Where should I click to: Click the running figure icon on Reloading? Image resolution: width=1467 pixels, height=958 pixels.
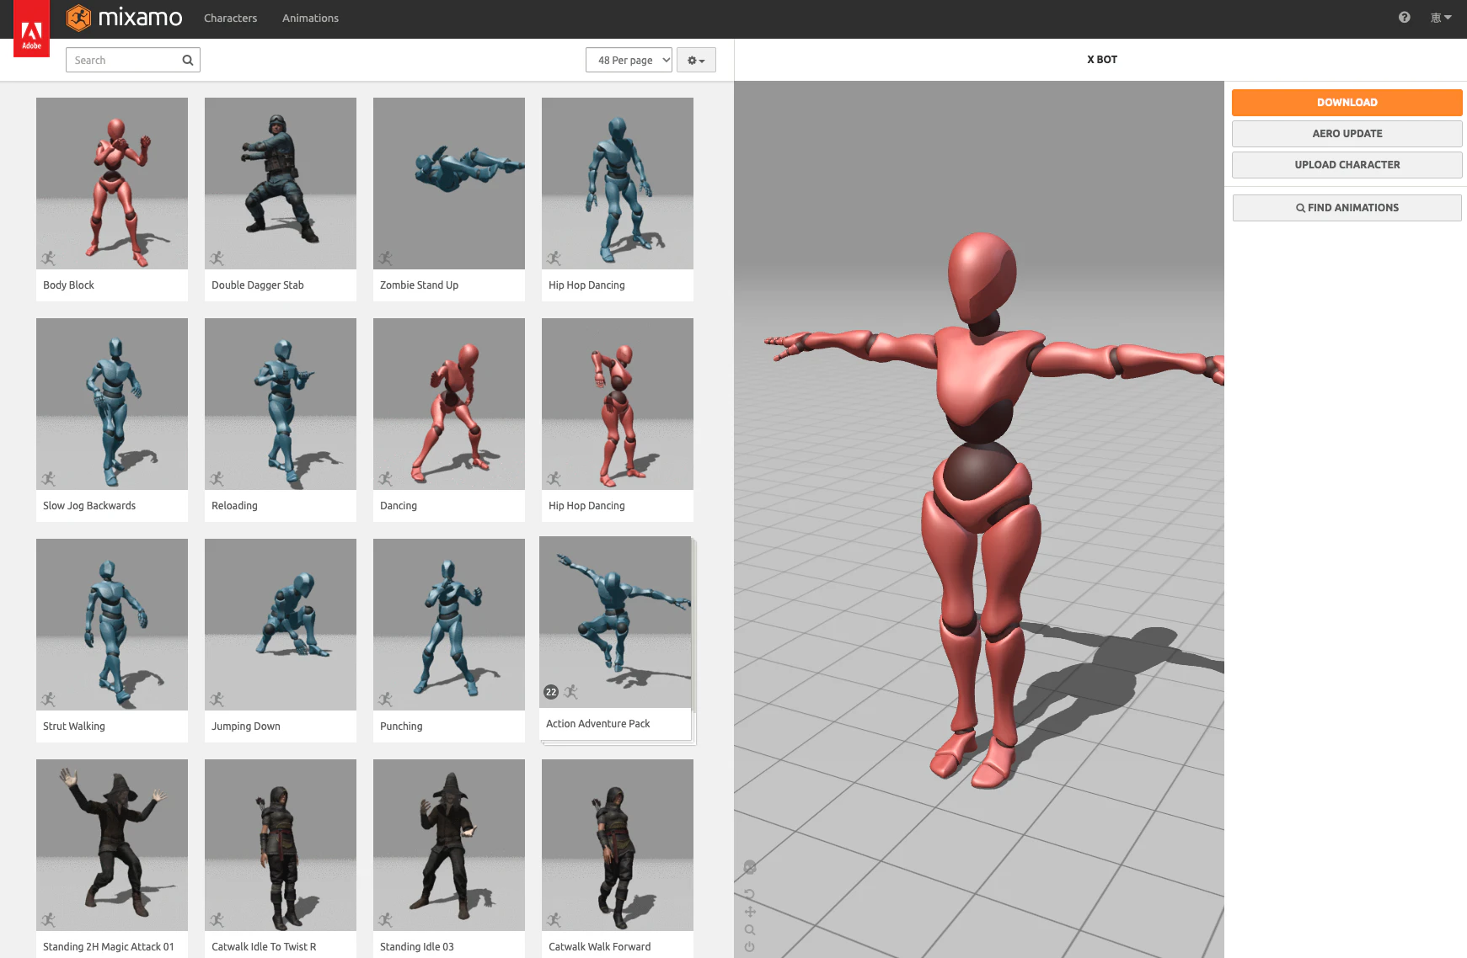pos(217,478)
